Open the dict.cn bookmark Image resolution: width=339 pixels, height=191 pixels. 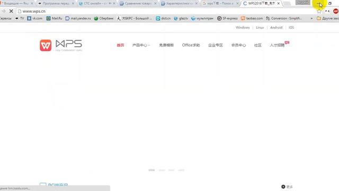pyautogui.click(x=164, y=19)
